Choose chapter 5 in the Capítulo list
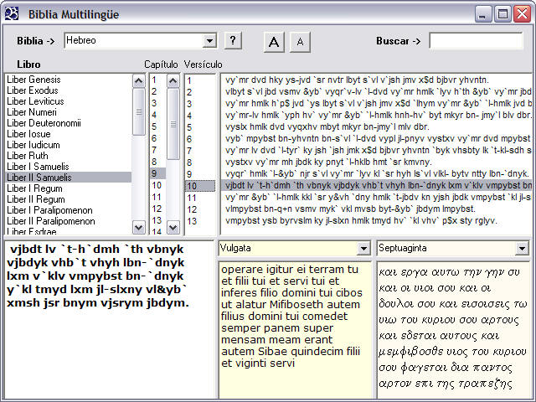Screen dimensions: 536x402 pos(158,126)
